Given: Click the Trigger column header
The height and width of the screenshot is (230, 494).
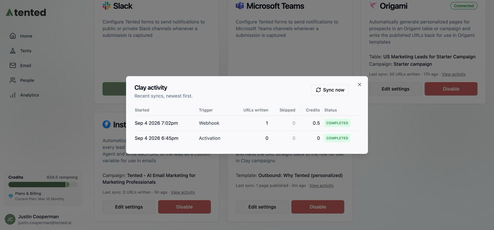Looking at the screenshot, I should point(206,110).
